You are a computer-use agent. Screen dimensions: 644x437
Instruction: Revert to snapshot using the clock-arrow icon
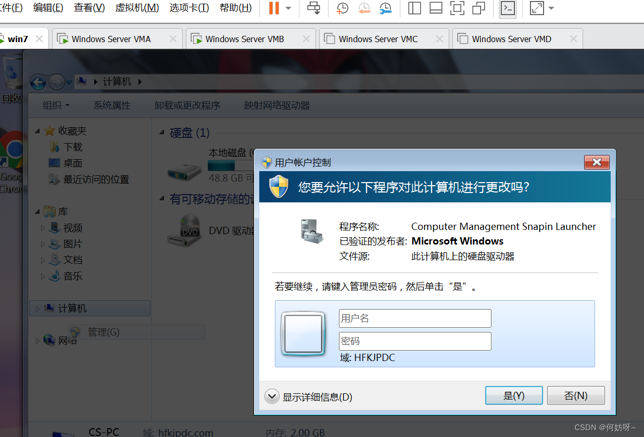(364, 8)
